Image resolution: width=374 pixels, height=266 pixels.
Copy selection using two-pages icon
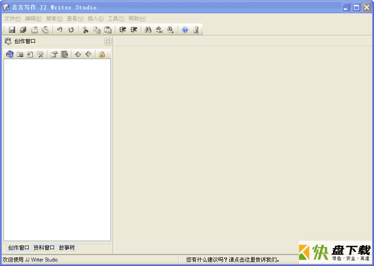point(97,30)
